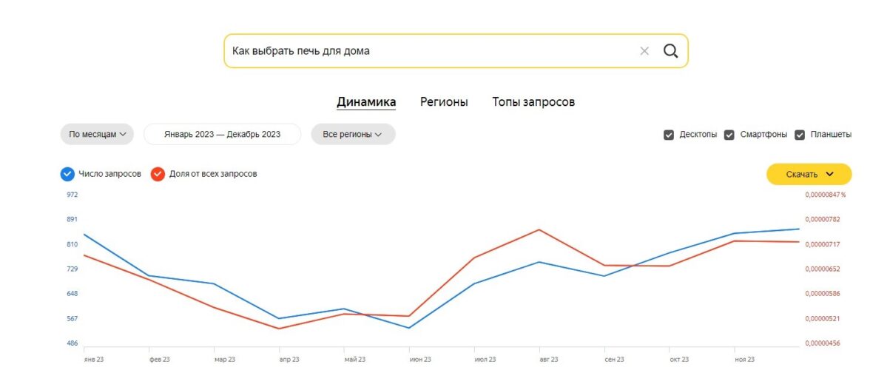
Task: Toggle the blue Число запросов series checkbox
Action: coord(68,174)
